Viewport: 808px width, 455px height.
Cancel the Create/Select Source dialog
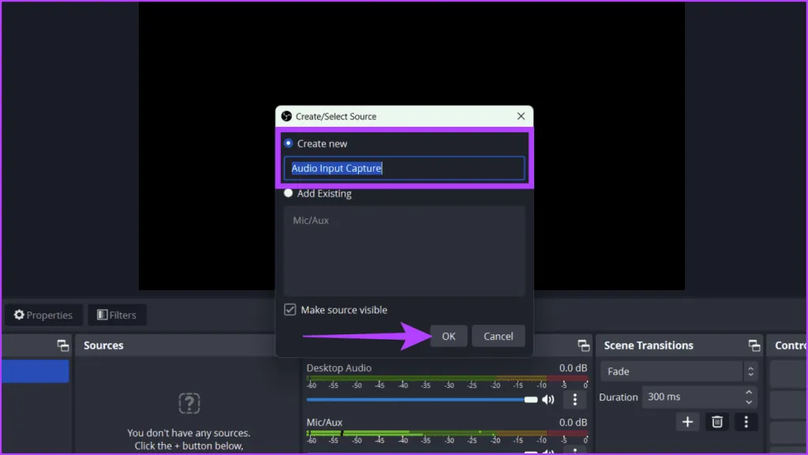[x=498, y=336]
